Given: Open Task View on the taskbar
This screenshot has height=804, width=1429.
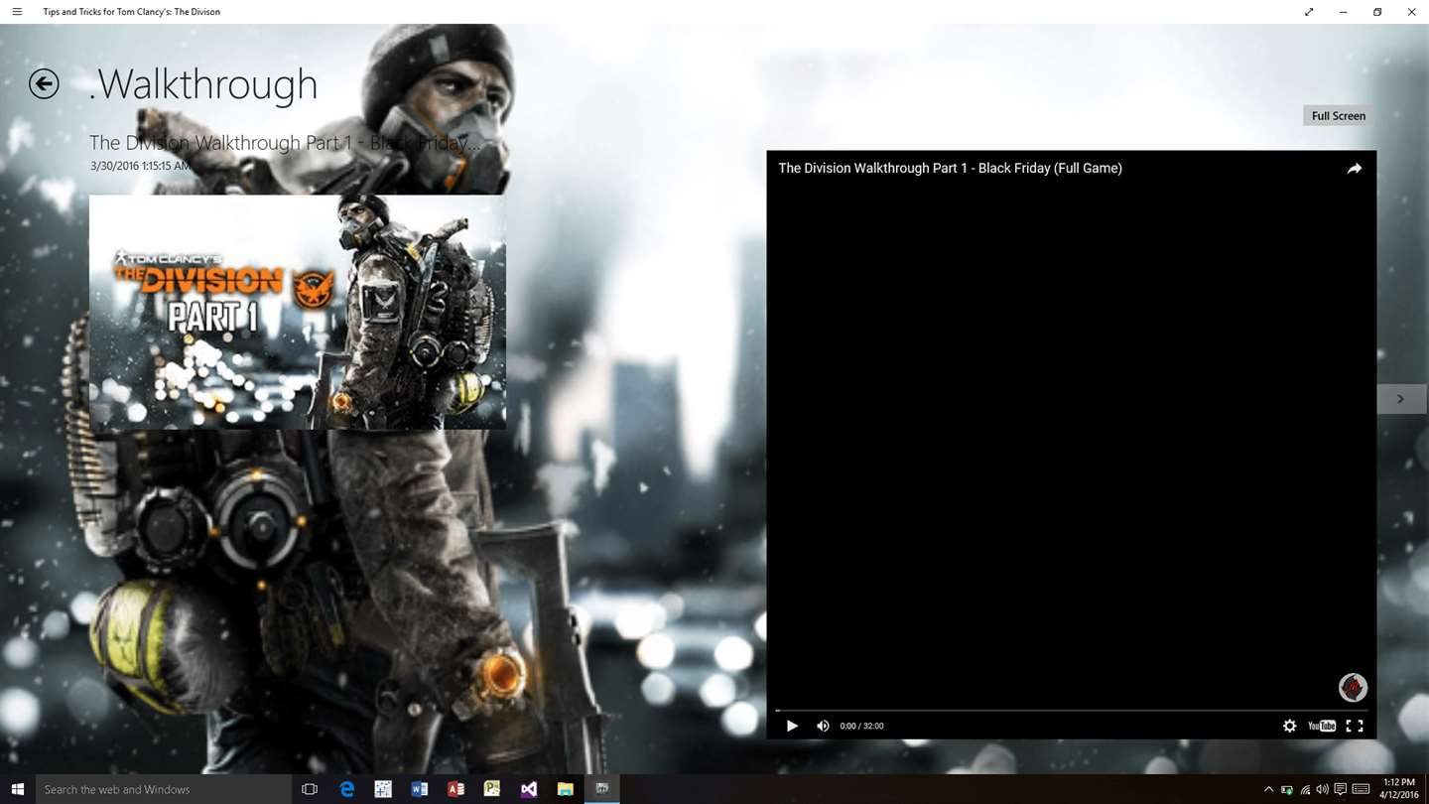Looking at the screenshot, I should click(309, 789).
